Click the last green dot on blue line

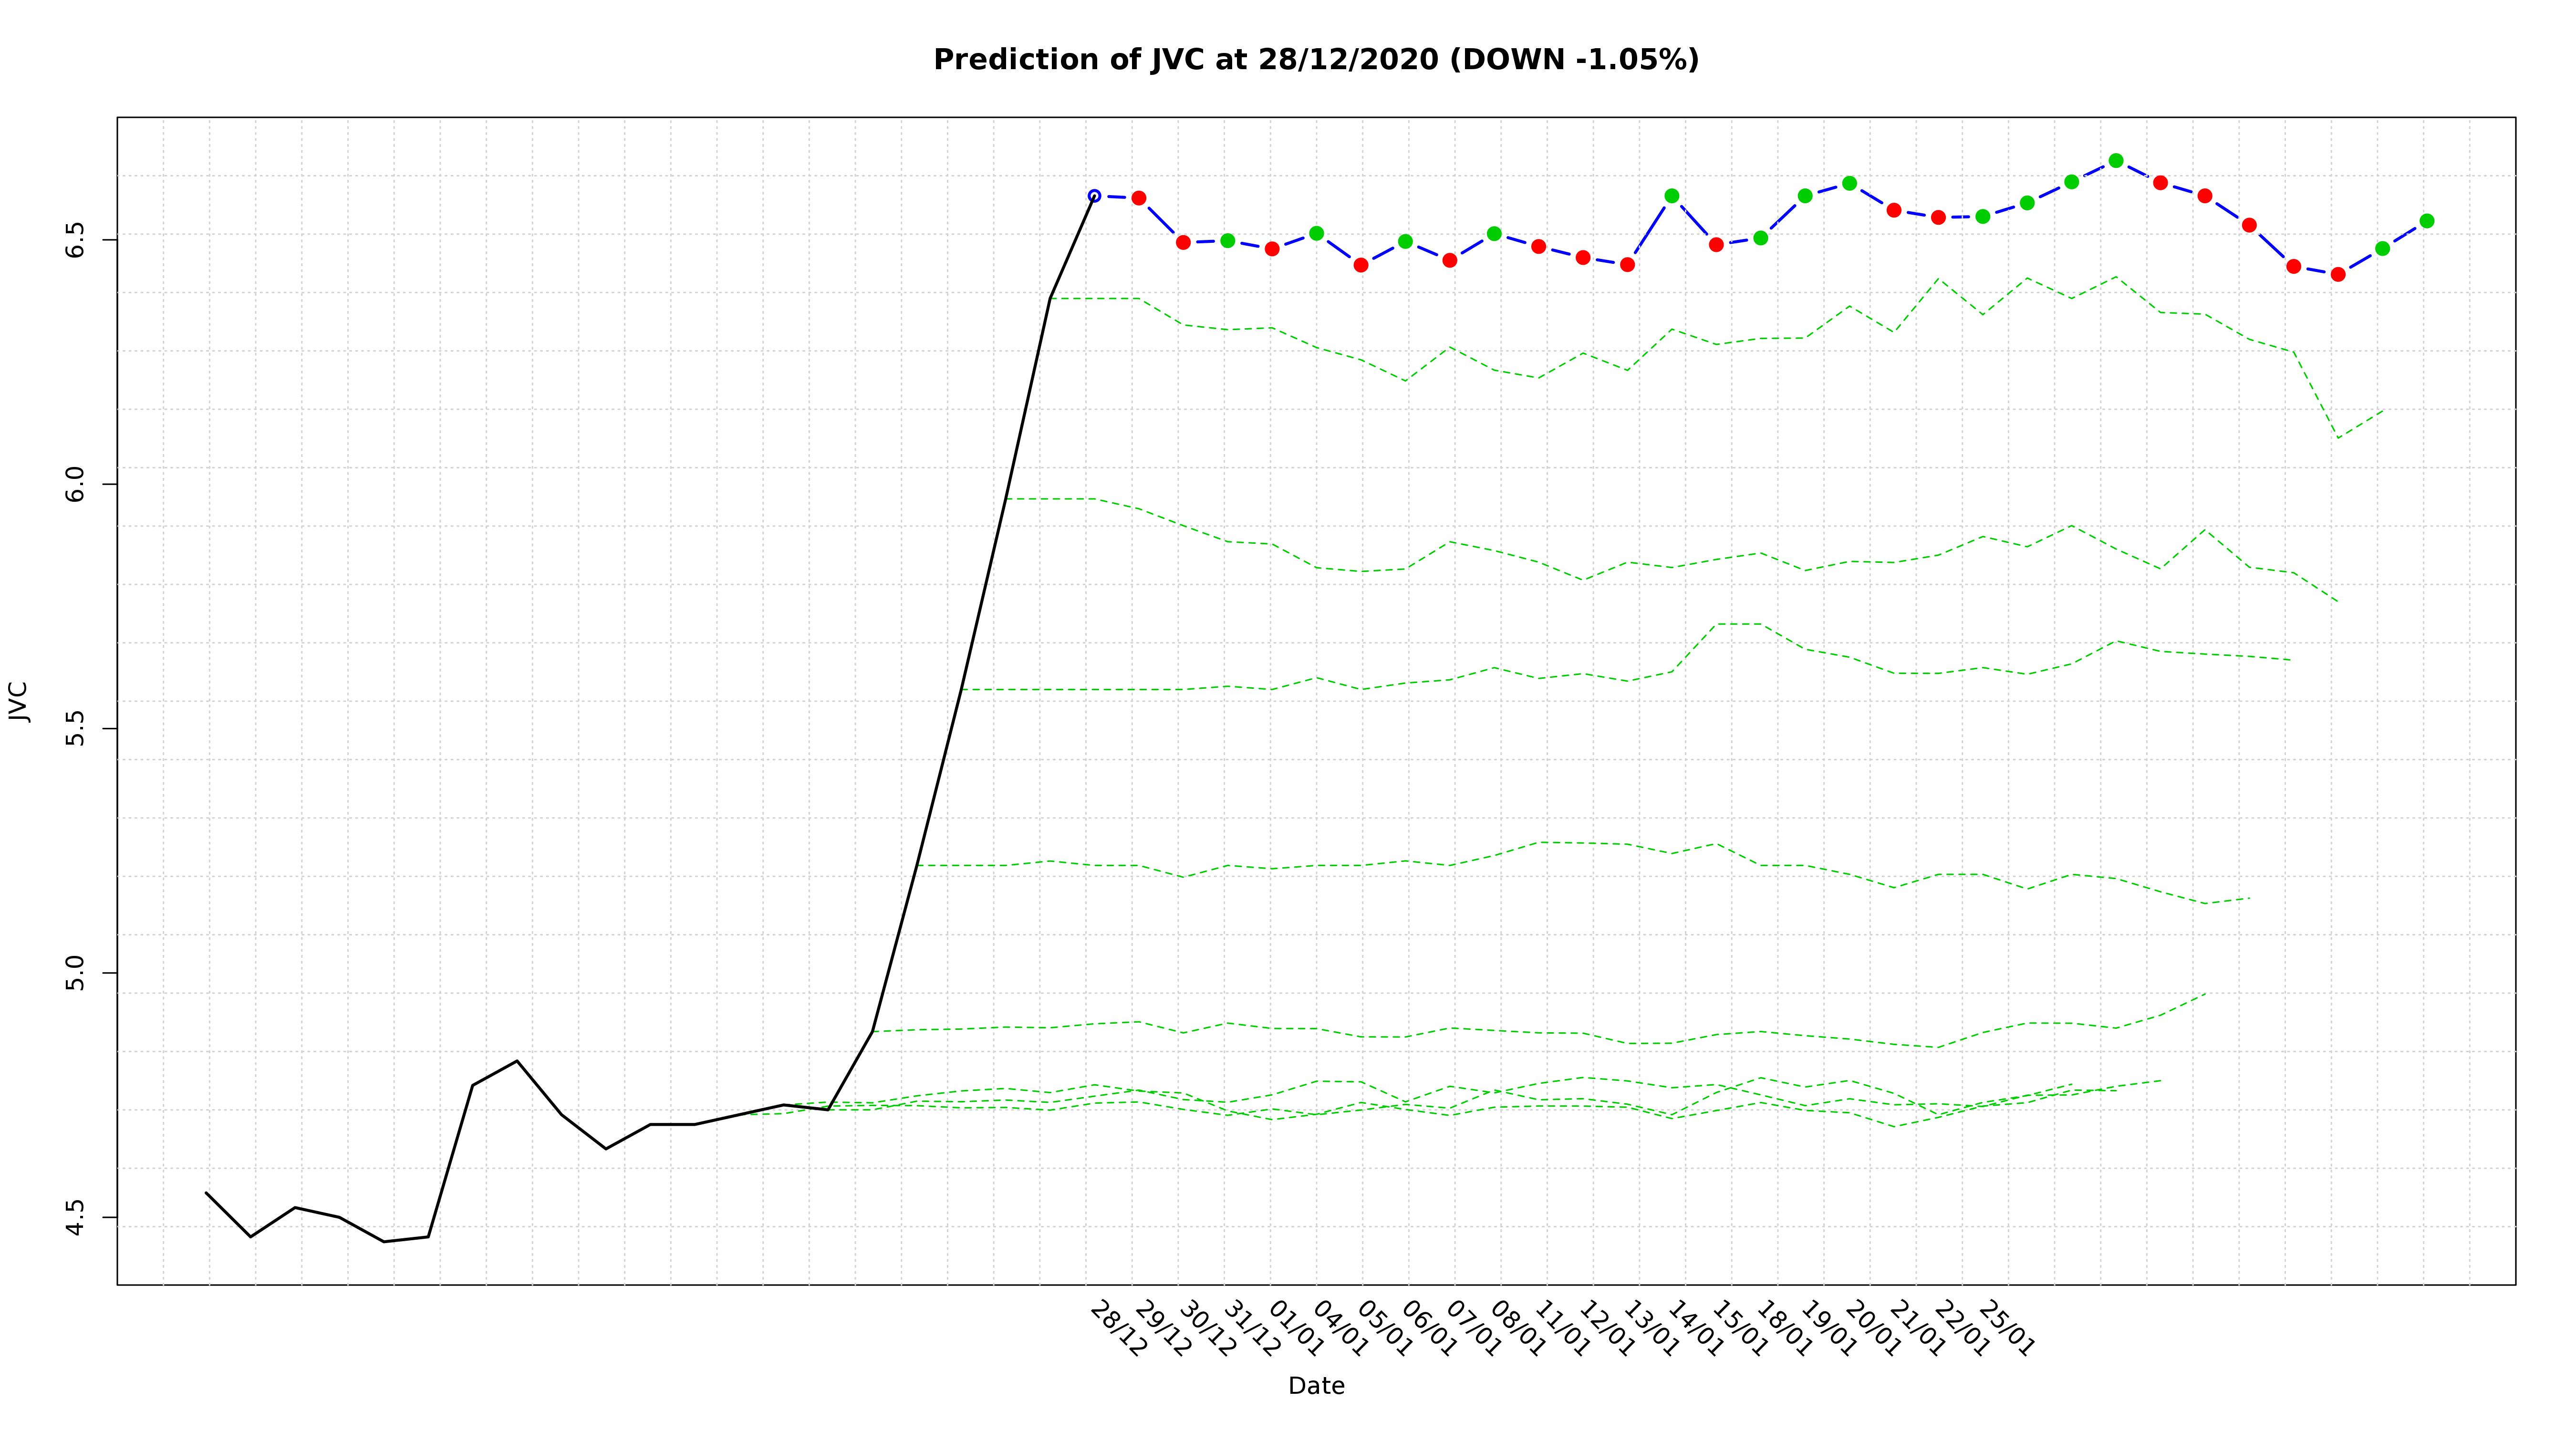(2427, 221)
